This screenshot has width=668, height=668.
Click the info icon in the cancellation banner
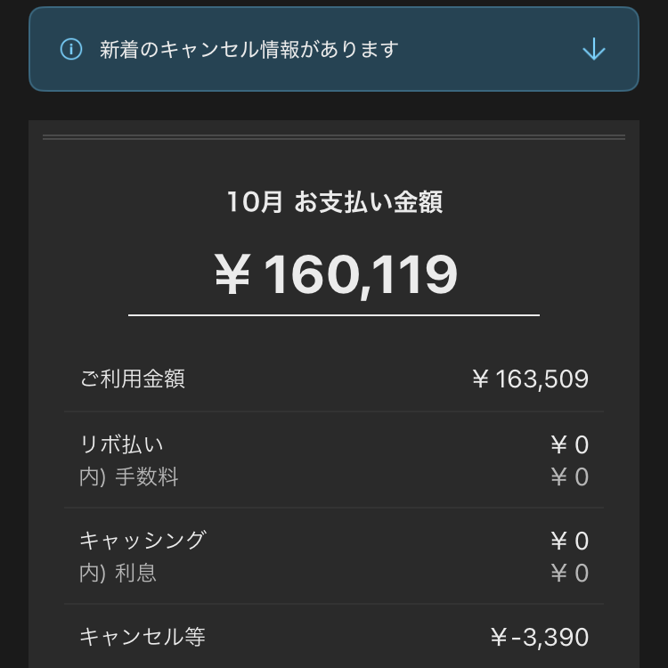click(71, 49)
